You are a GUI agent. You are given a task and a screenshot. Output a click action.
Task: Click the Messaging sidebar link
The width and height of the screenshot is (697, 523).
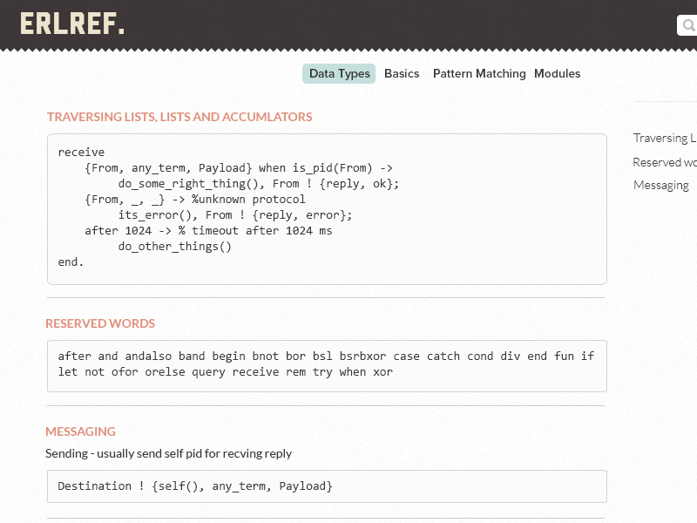[x=660, y=185]
